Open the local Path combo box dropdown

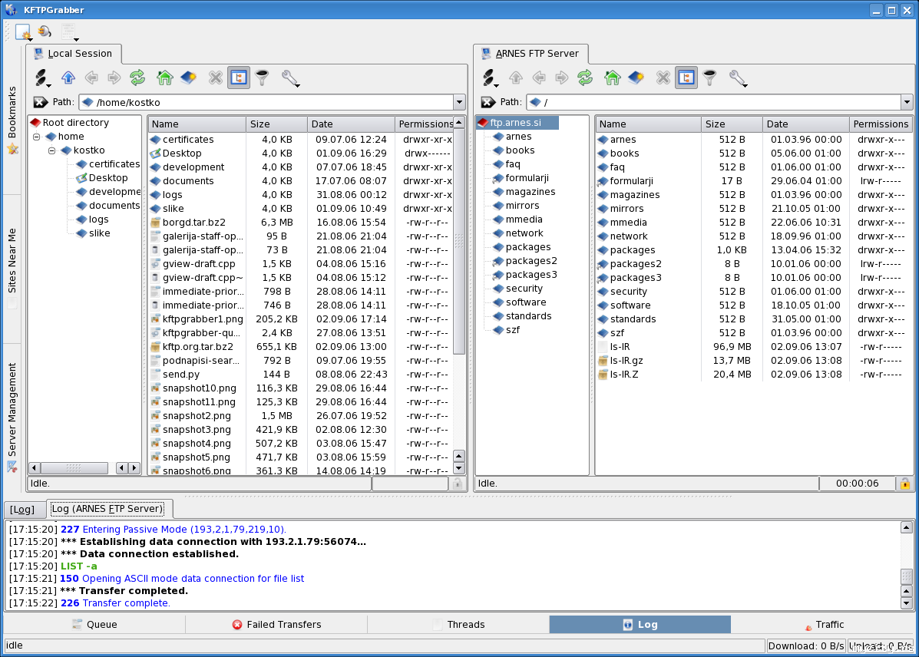[x=459, y=102]
